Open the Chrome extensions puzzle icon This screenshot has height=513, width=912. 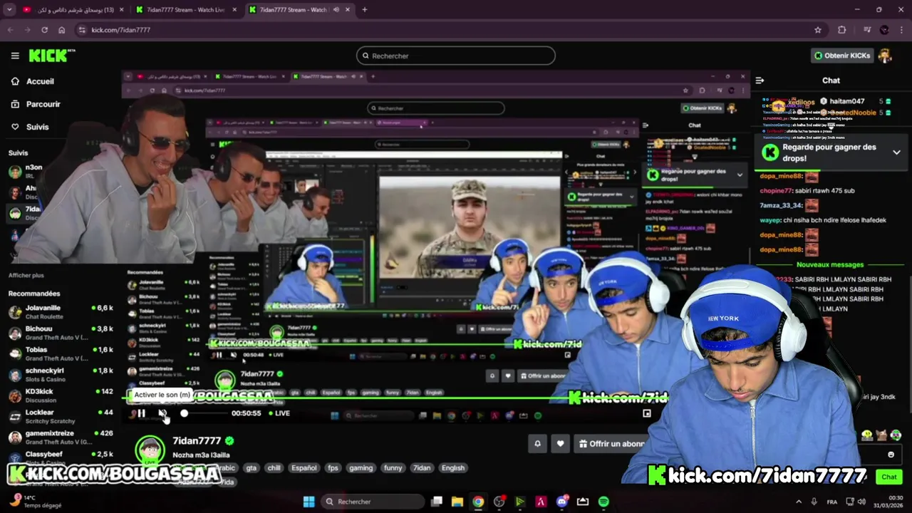[x=842, y=30]
